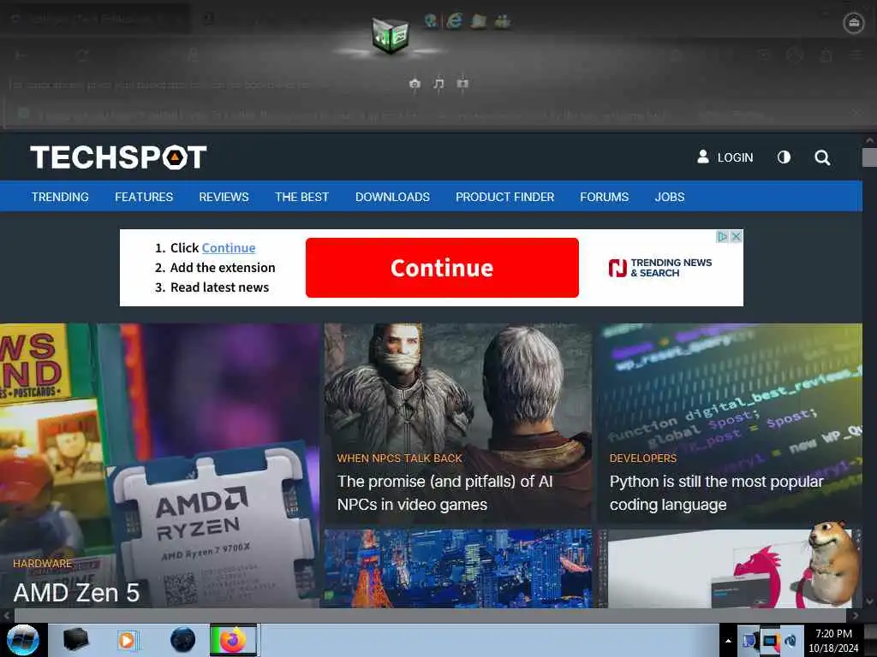
Task: Click the Trending News & Search logo
Action: (x=660, y=268)
